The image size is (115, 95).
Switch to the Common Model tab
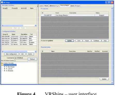[x=44, y=6]
